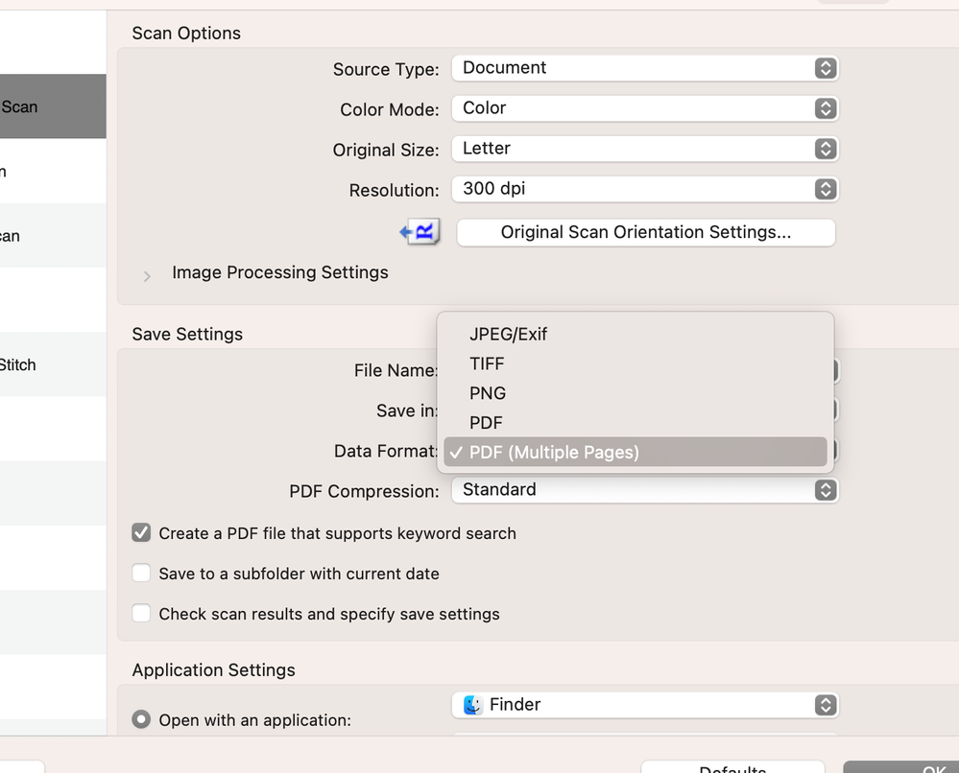
Task: Select single-page PDF format option
Action: point(486,423)
